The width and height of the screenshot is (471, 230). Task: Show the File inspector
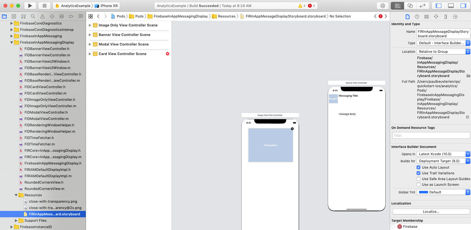pyautogui.click(x=407, y=17)
